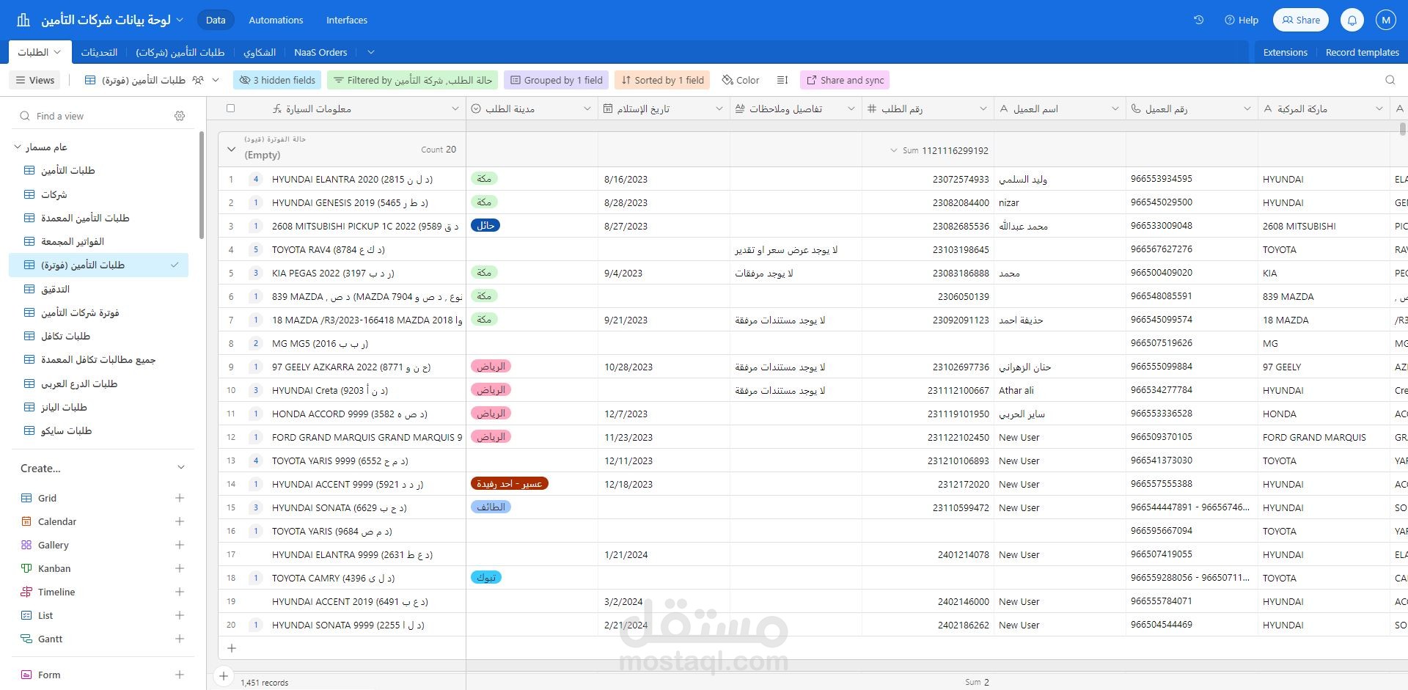The width and height of the screenshot is (1408, 690).
Task: Click the عسير - احد رفيدة red tag
Action: (509, 484)
